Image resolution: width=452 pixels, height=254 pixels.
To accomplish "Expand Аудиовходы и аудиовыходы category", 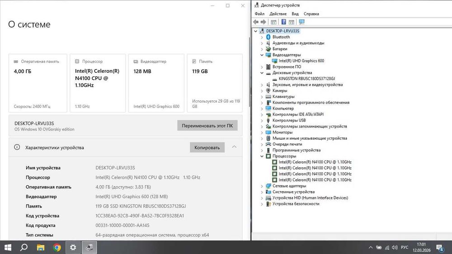I will coord(262,43).
